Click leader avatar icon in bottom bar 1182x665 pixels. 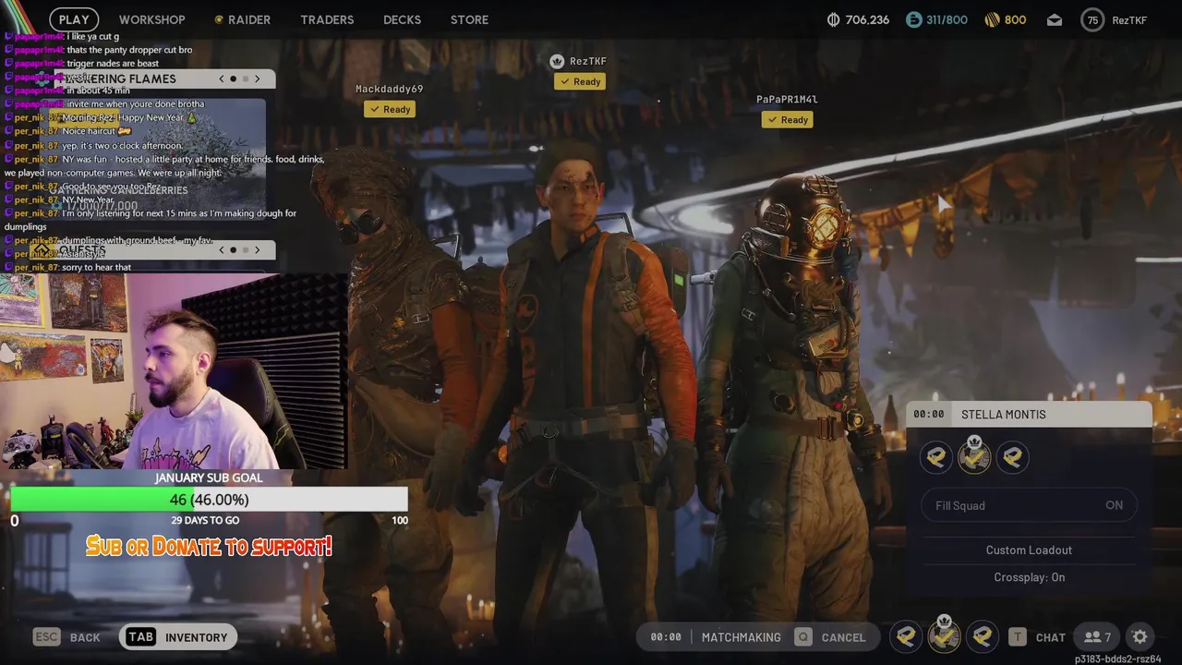(x=944, y=635)
